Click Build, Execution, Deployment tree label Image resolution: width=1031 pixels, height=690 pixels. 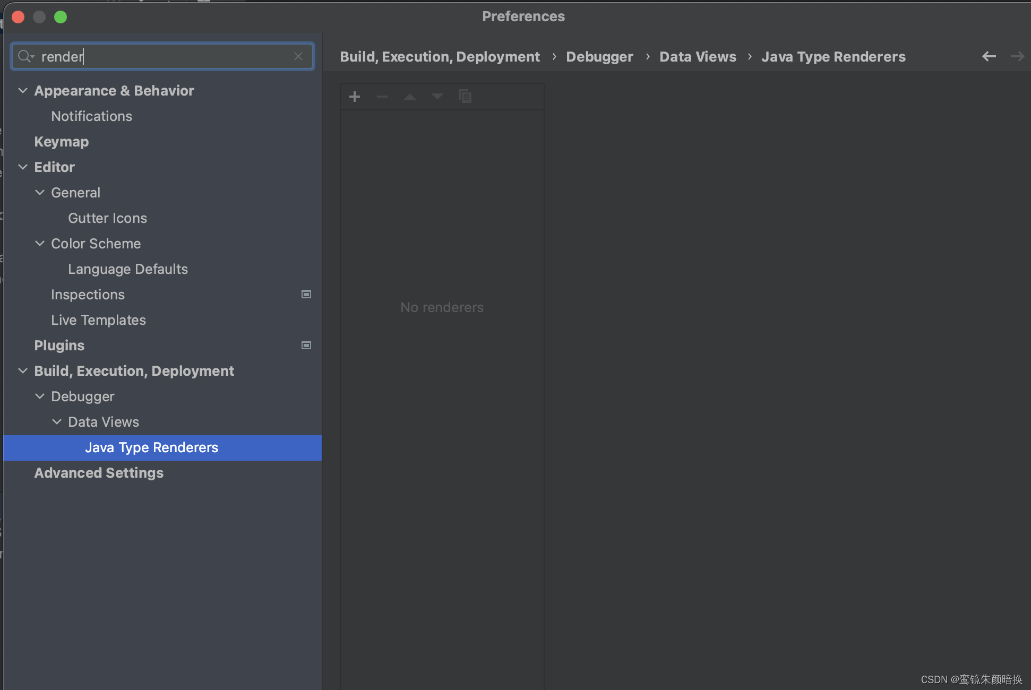[x=134, y=371]
